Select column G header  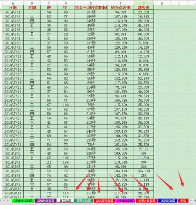pyautogui.click(x=144, y=3)
